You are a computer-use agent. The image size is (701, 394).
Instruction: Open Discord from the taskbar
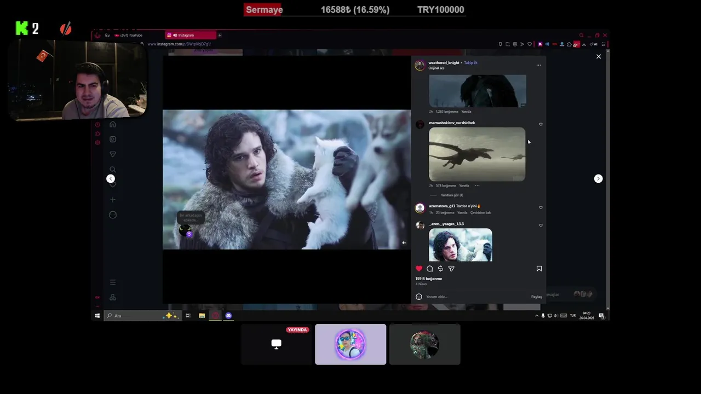pyautogui.click(x=228, y=316)
